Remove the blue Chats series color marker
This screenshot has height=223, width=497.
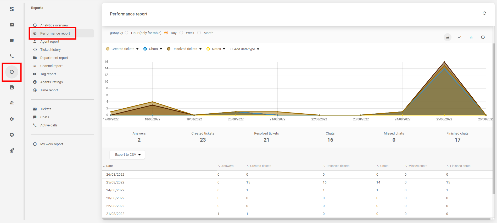(145, 49)
